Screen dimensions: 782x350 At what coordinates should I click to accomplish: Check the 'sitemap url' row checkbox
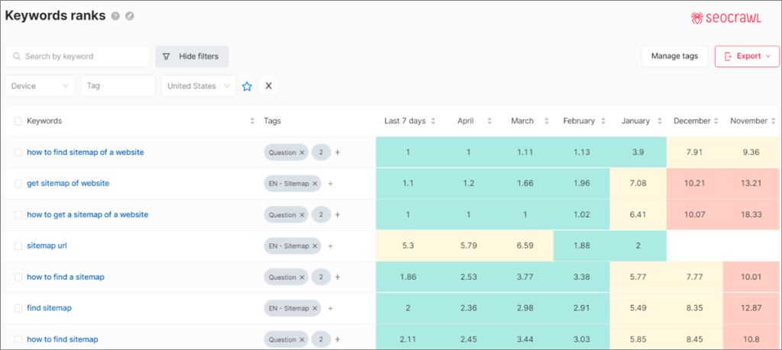coord(18,246)
